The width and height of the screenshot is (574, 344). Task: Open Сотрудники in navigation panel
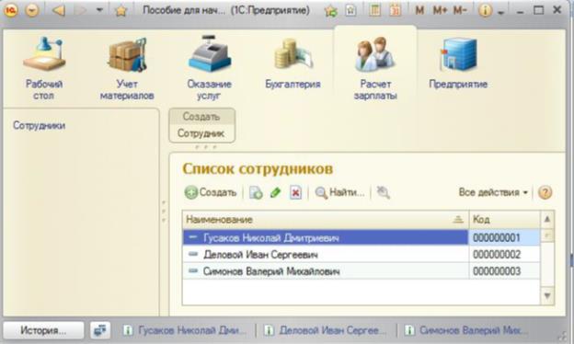pyautogui.click(x=40, y=125)
